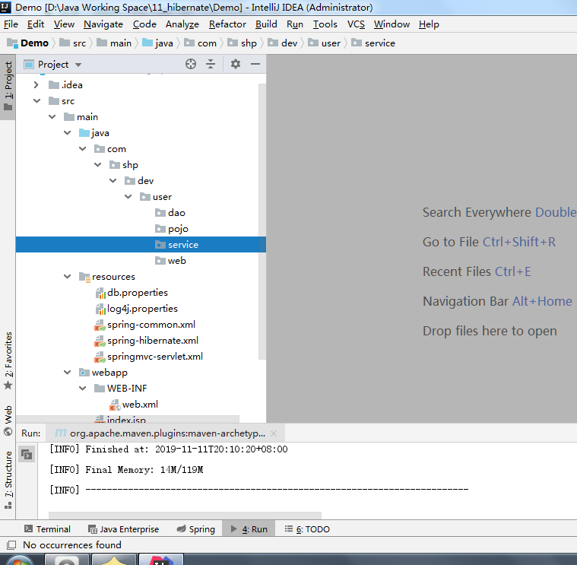
Task: Click the dao package folder icon
Action: pos(160,213)
